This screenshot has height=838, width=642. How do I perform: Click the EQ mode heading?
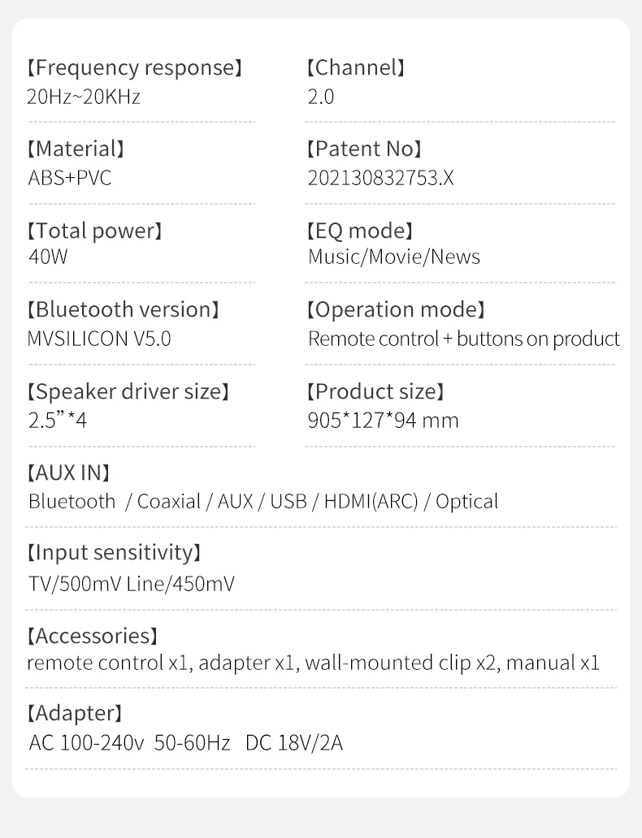pos(359,231)
